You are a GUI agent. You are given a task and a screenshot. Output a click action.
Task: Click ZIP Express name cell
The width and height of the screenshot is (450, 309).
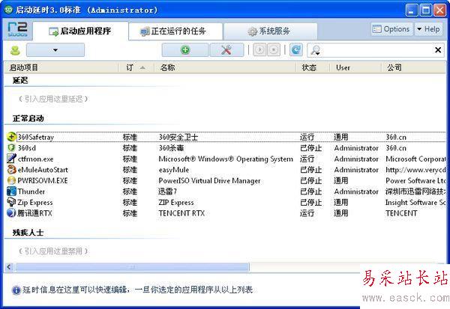(x=176, y=203)
